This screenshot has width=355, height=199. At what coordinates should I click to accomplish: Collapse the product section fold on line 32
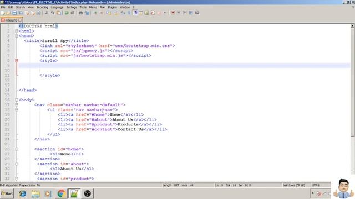[17, 179]
